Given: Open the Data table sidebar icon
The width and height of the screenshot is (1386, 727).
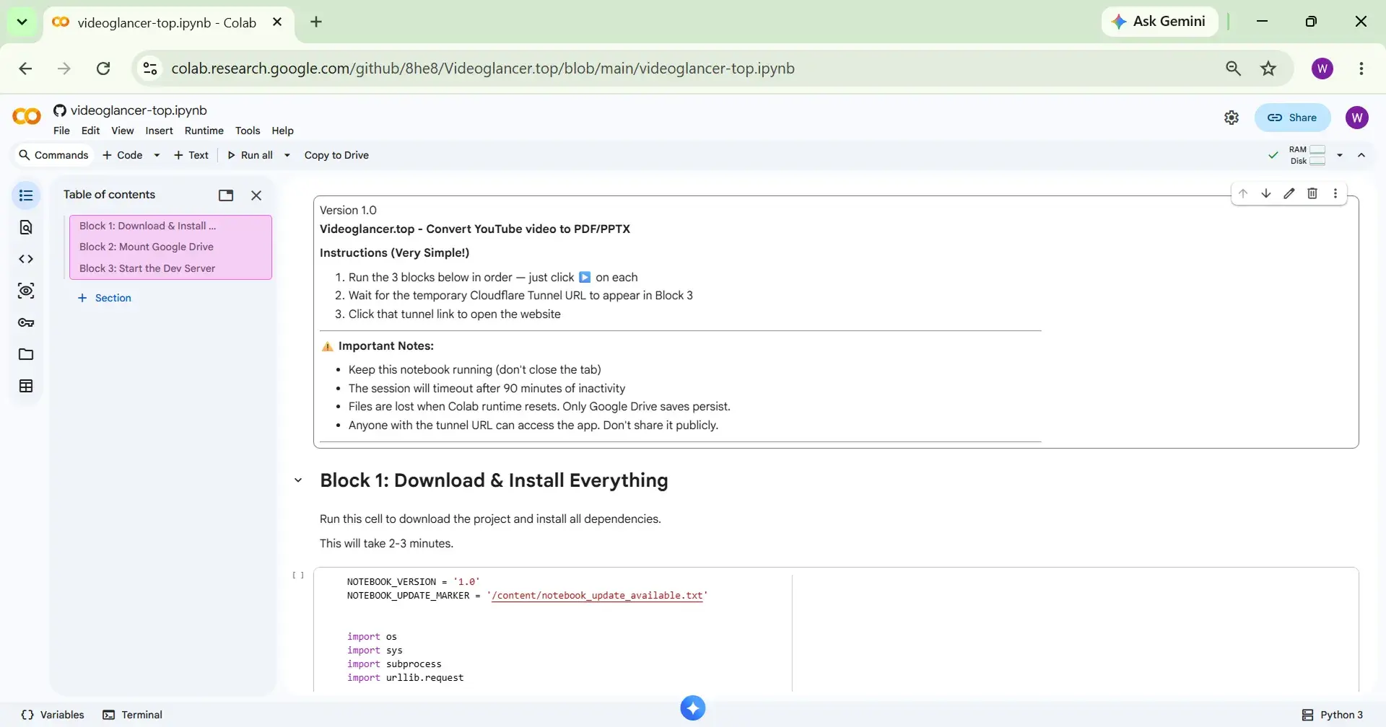Looking at the screenshot, I should click(x=26, y=386).
